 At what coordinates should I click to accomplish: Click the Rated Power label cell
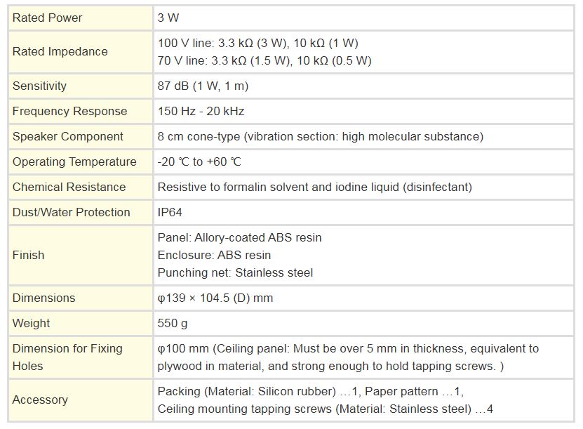click(81, 18)
